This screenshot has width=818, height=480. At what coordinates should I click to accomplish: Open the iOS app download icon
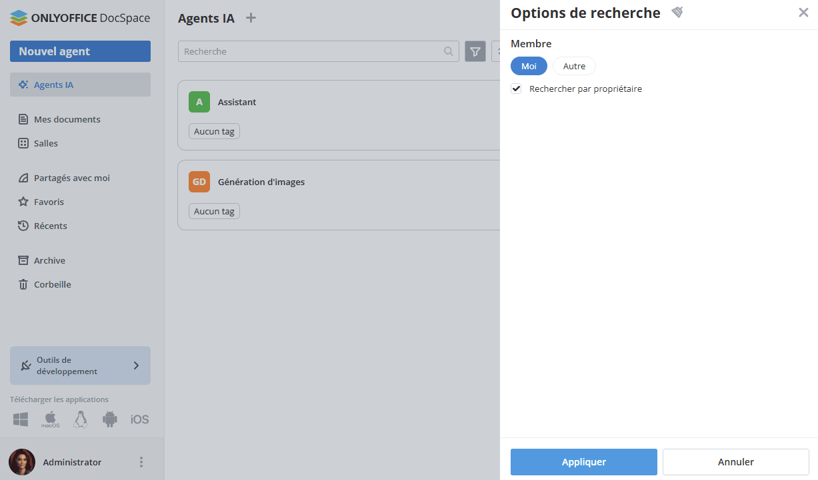click(139, 419)
